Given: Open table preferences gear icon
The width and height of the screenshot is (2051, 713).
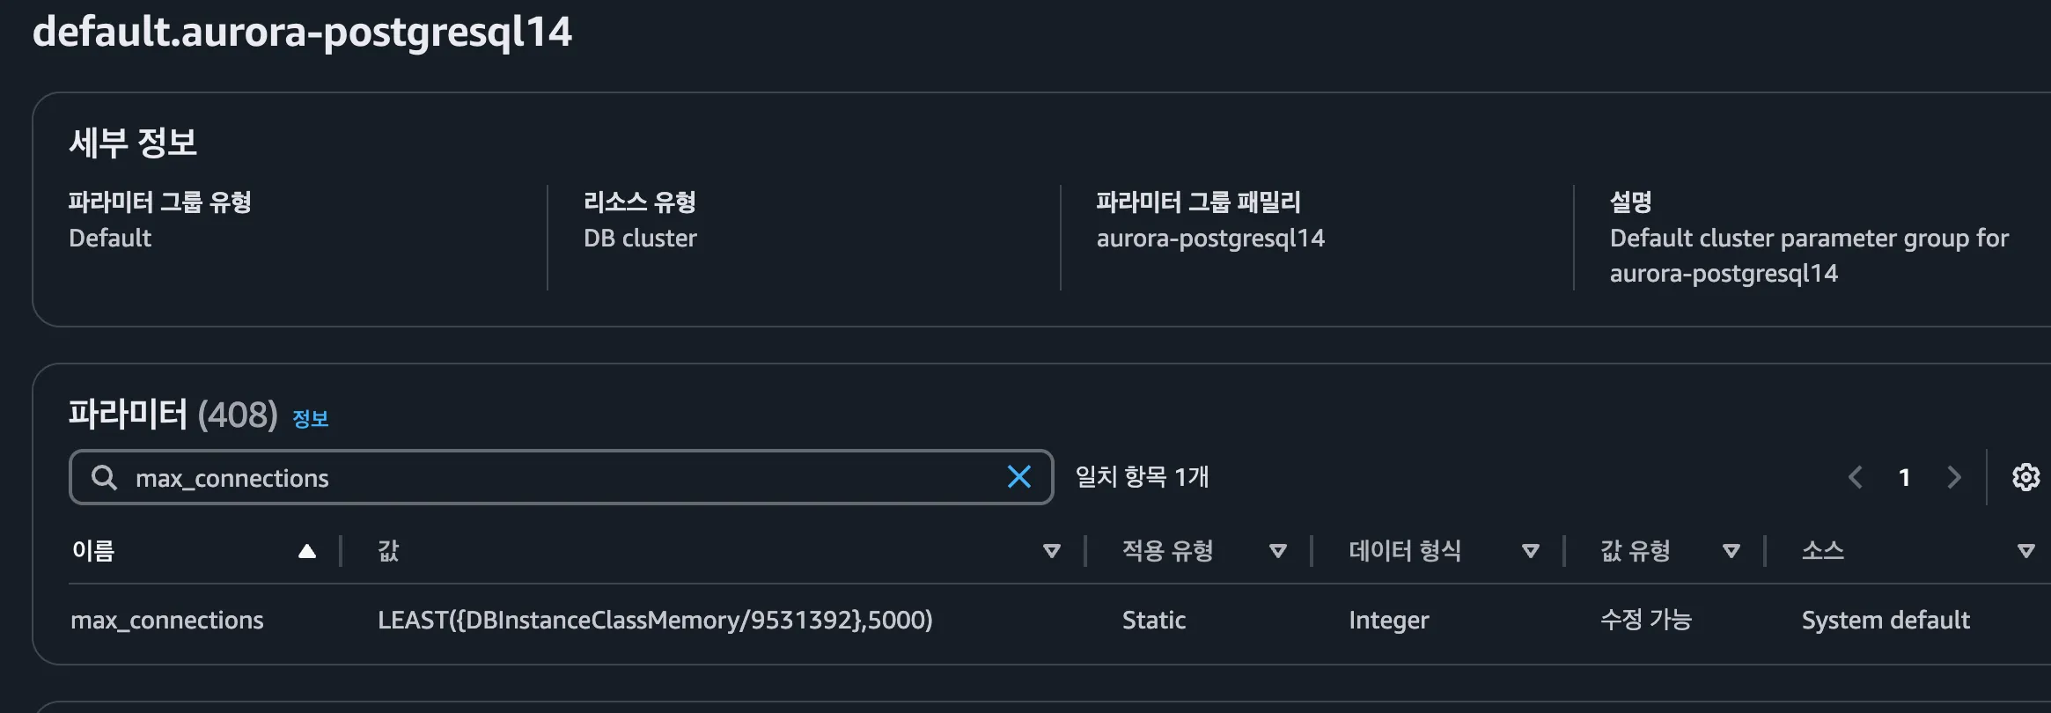Looking at the screenshot, I should click(x=2025, y=477).
